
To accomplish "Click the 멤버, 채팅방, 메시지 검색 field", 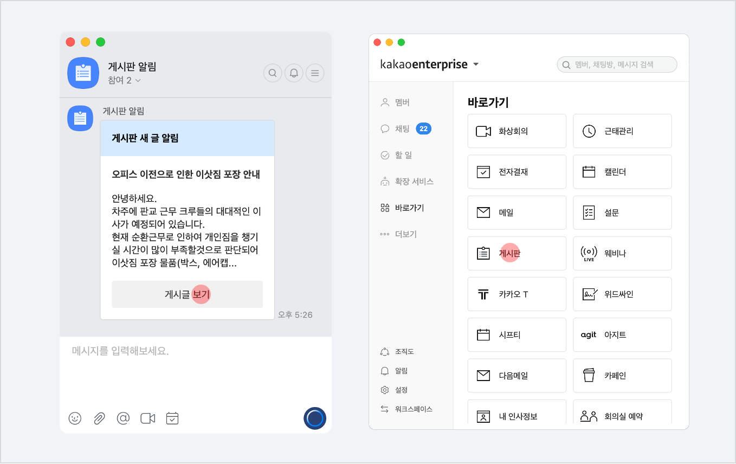I will pyautogui.click(x=617, y=65).
